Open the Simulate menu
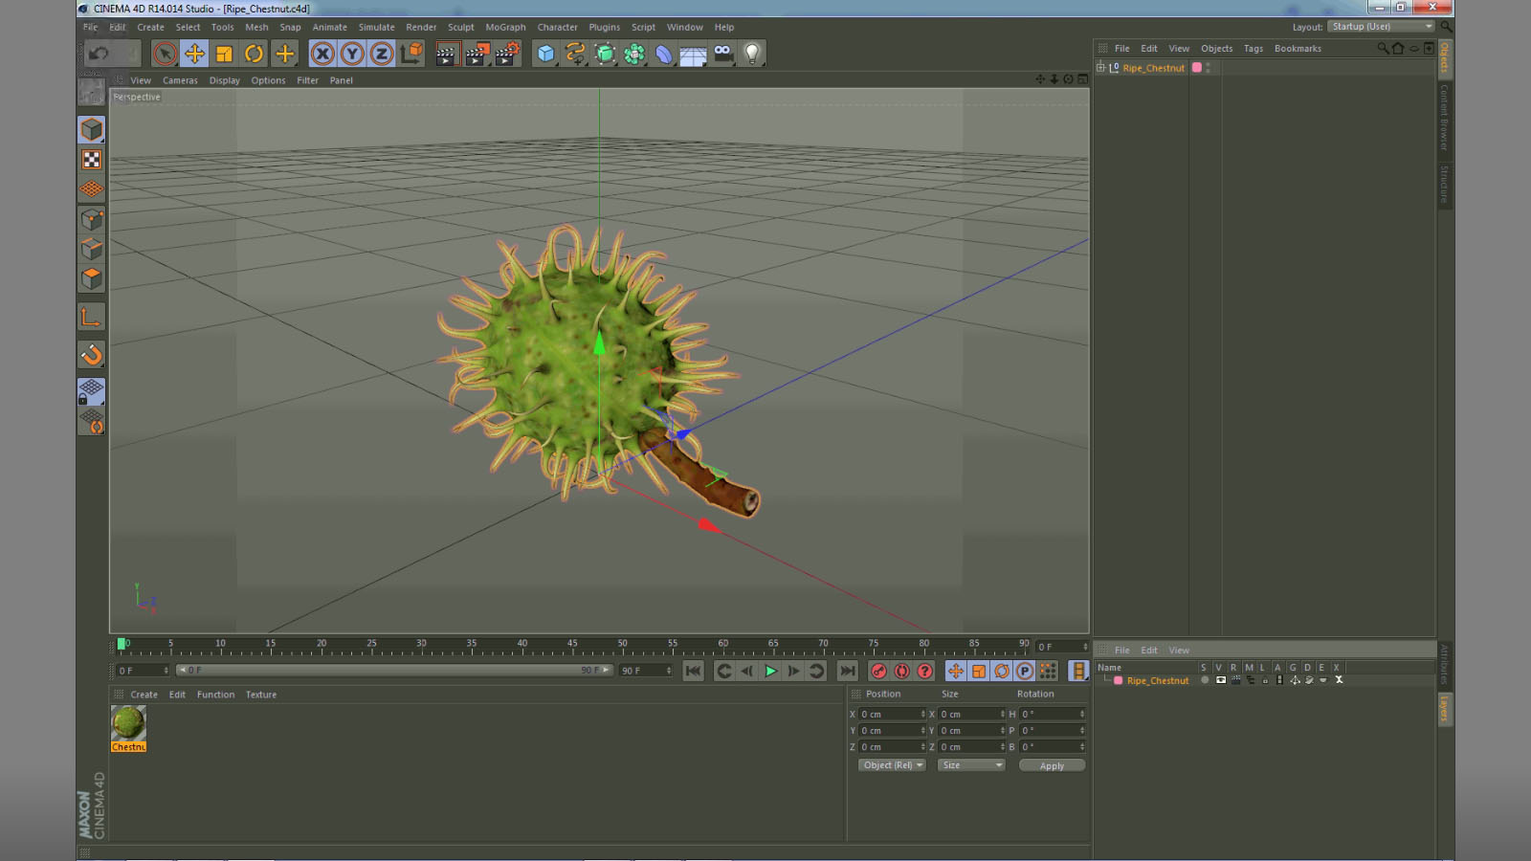 pos(376,27)
